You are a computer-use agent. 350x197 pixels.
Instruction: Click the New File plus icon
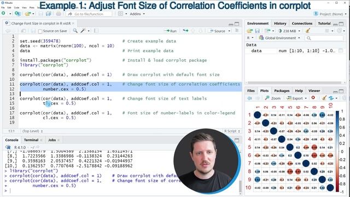click(x=3, y=13)
